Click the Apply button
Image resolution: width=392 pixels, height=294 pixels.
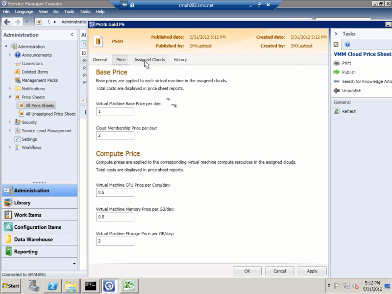point(312,271)
